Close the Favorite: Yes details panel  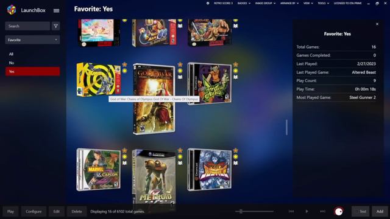point(377,24)
